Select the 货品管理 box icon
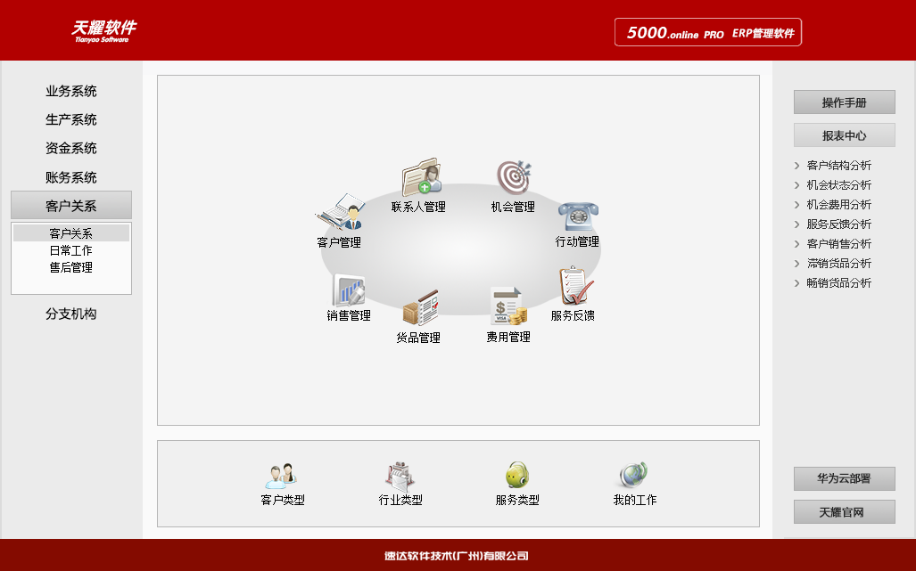 [421, 307]
